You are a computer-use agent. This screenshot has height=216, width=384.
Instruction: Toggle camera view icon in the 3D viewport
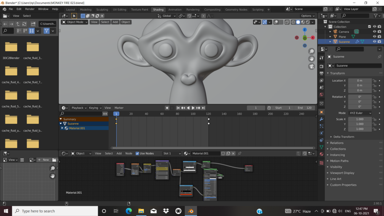coord(311,67)
